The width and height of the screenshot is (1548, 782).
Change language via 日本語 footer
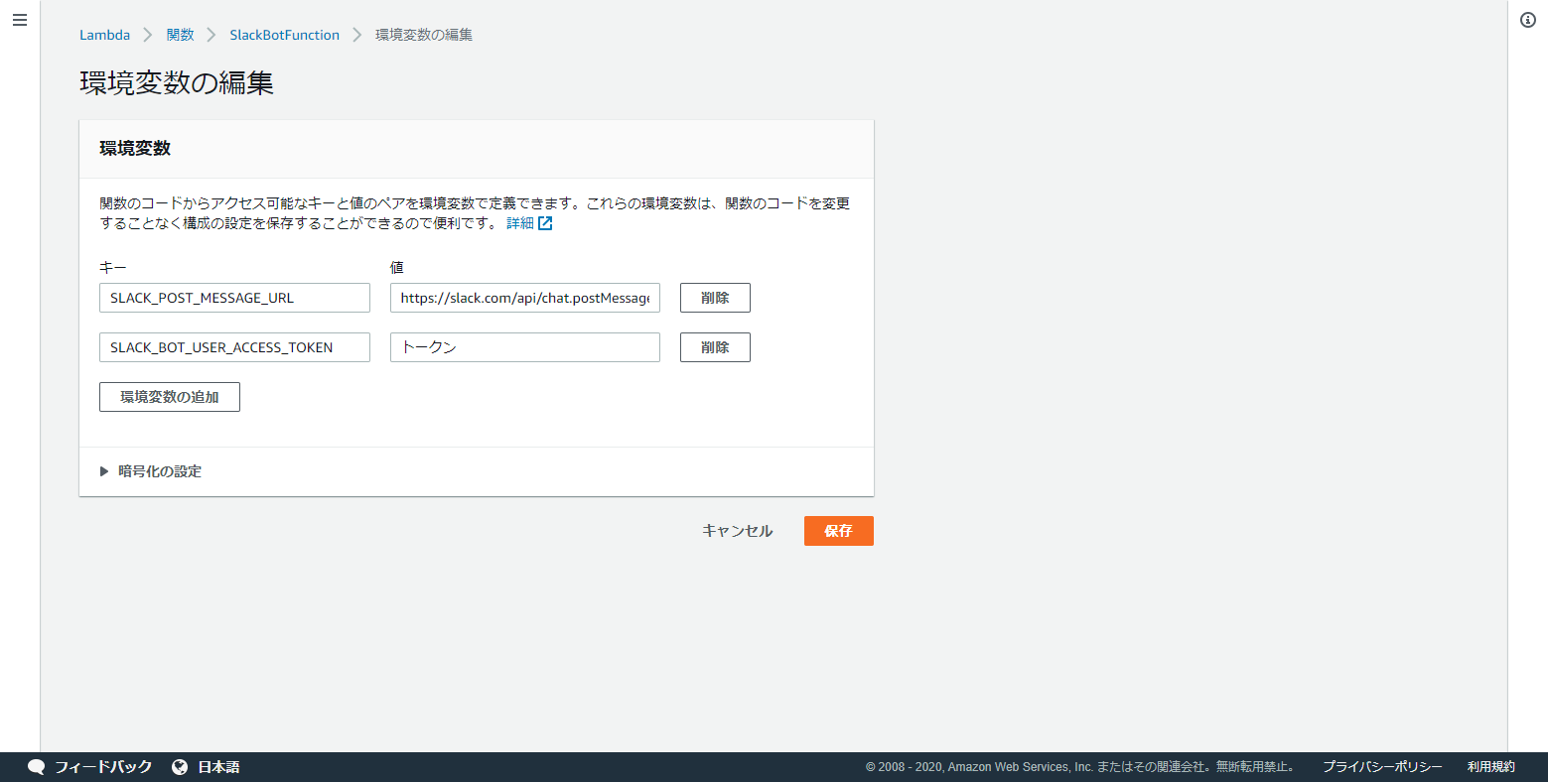(218, 767)
